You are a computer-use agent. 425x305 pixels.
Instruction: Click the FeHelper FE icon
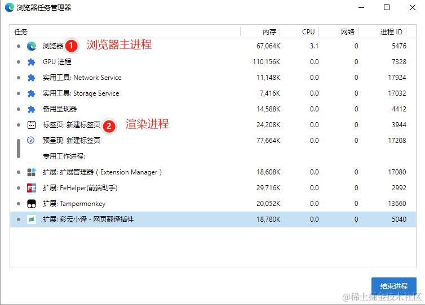tap(32, 188)
